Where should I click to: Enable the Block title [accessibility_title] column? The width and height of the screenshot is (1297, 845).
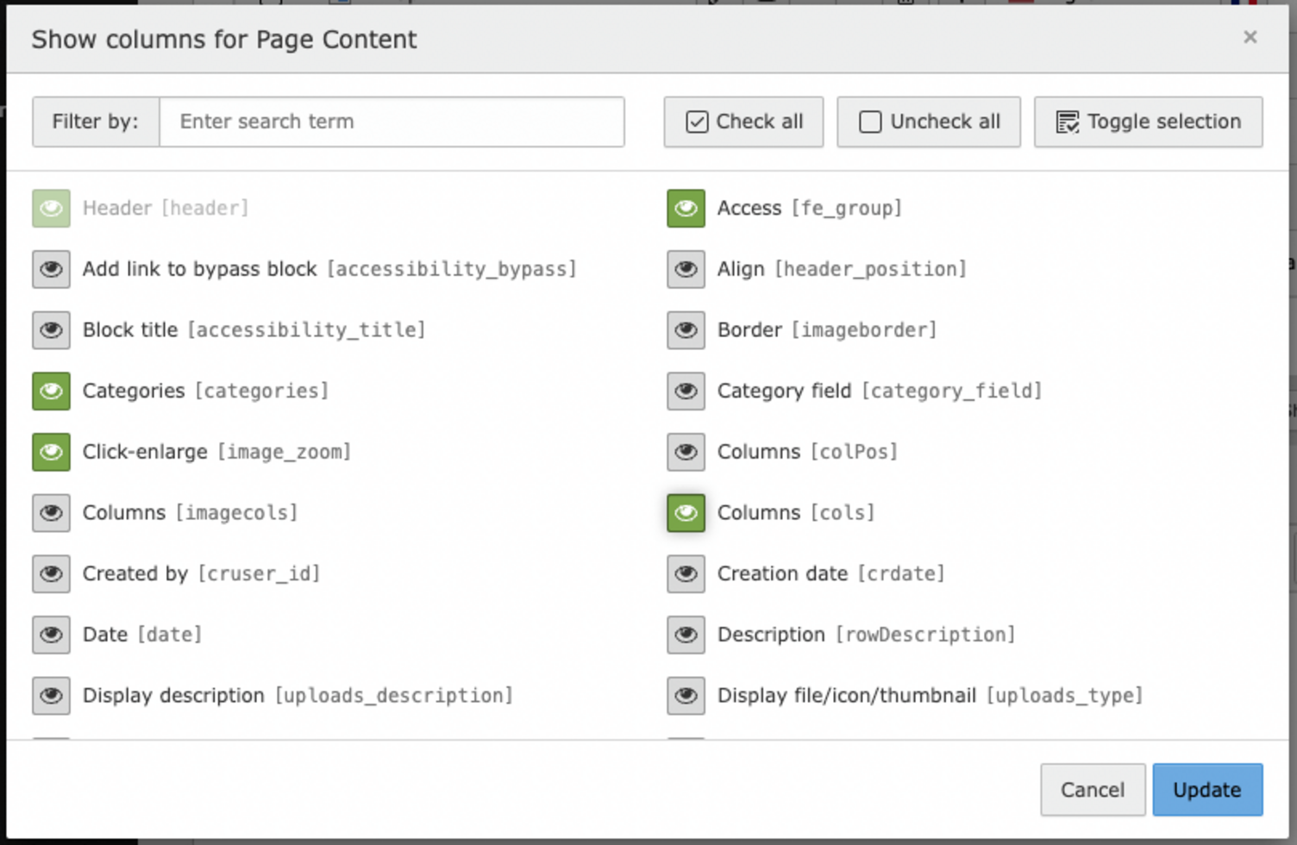point(51,329)
